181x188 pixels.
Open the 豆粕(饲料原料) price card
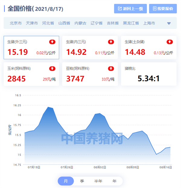(90, 74)
